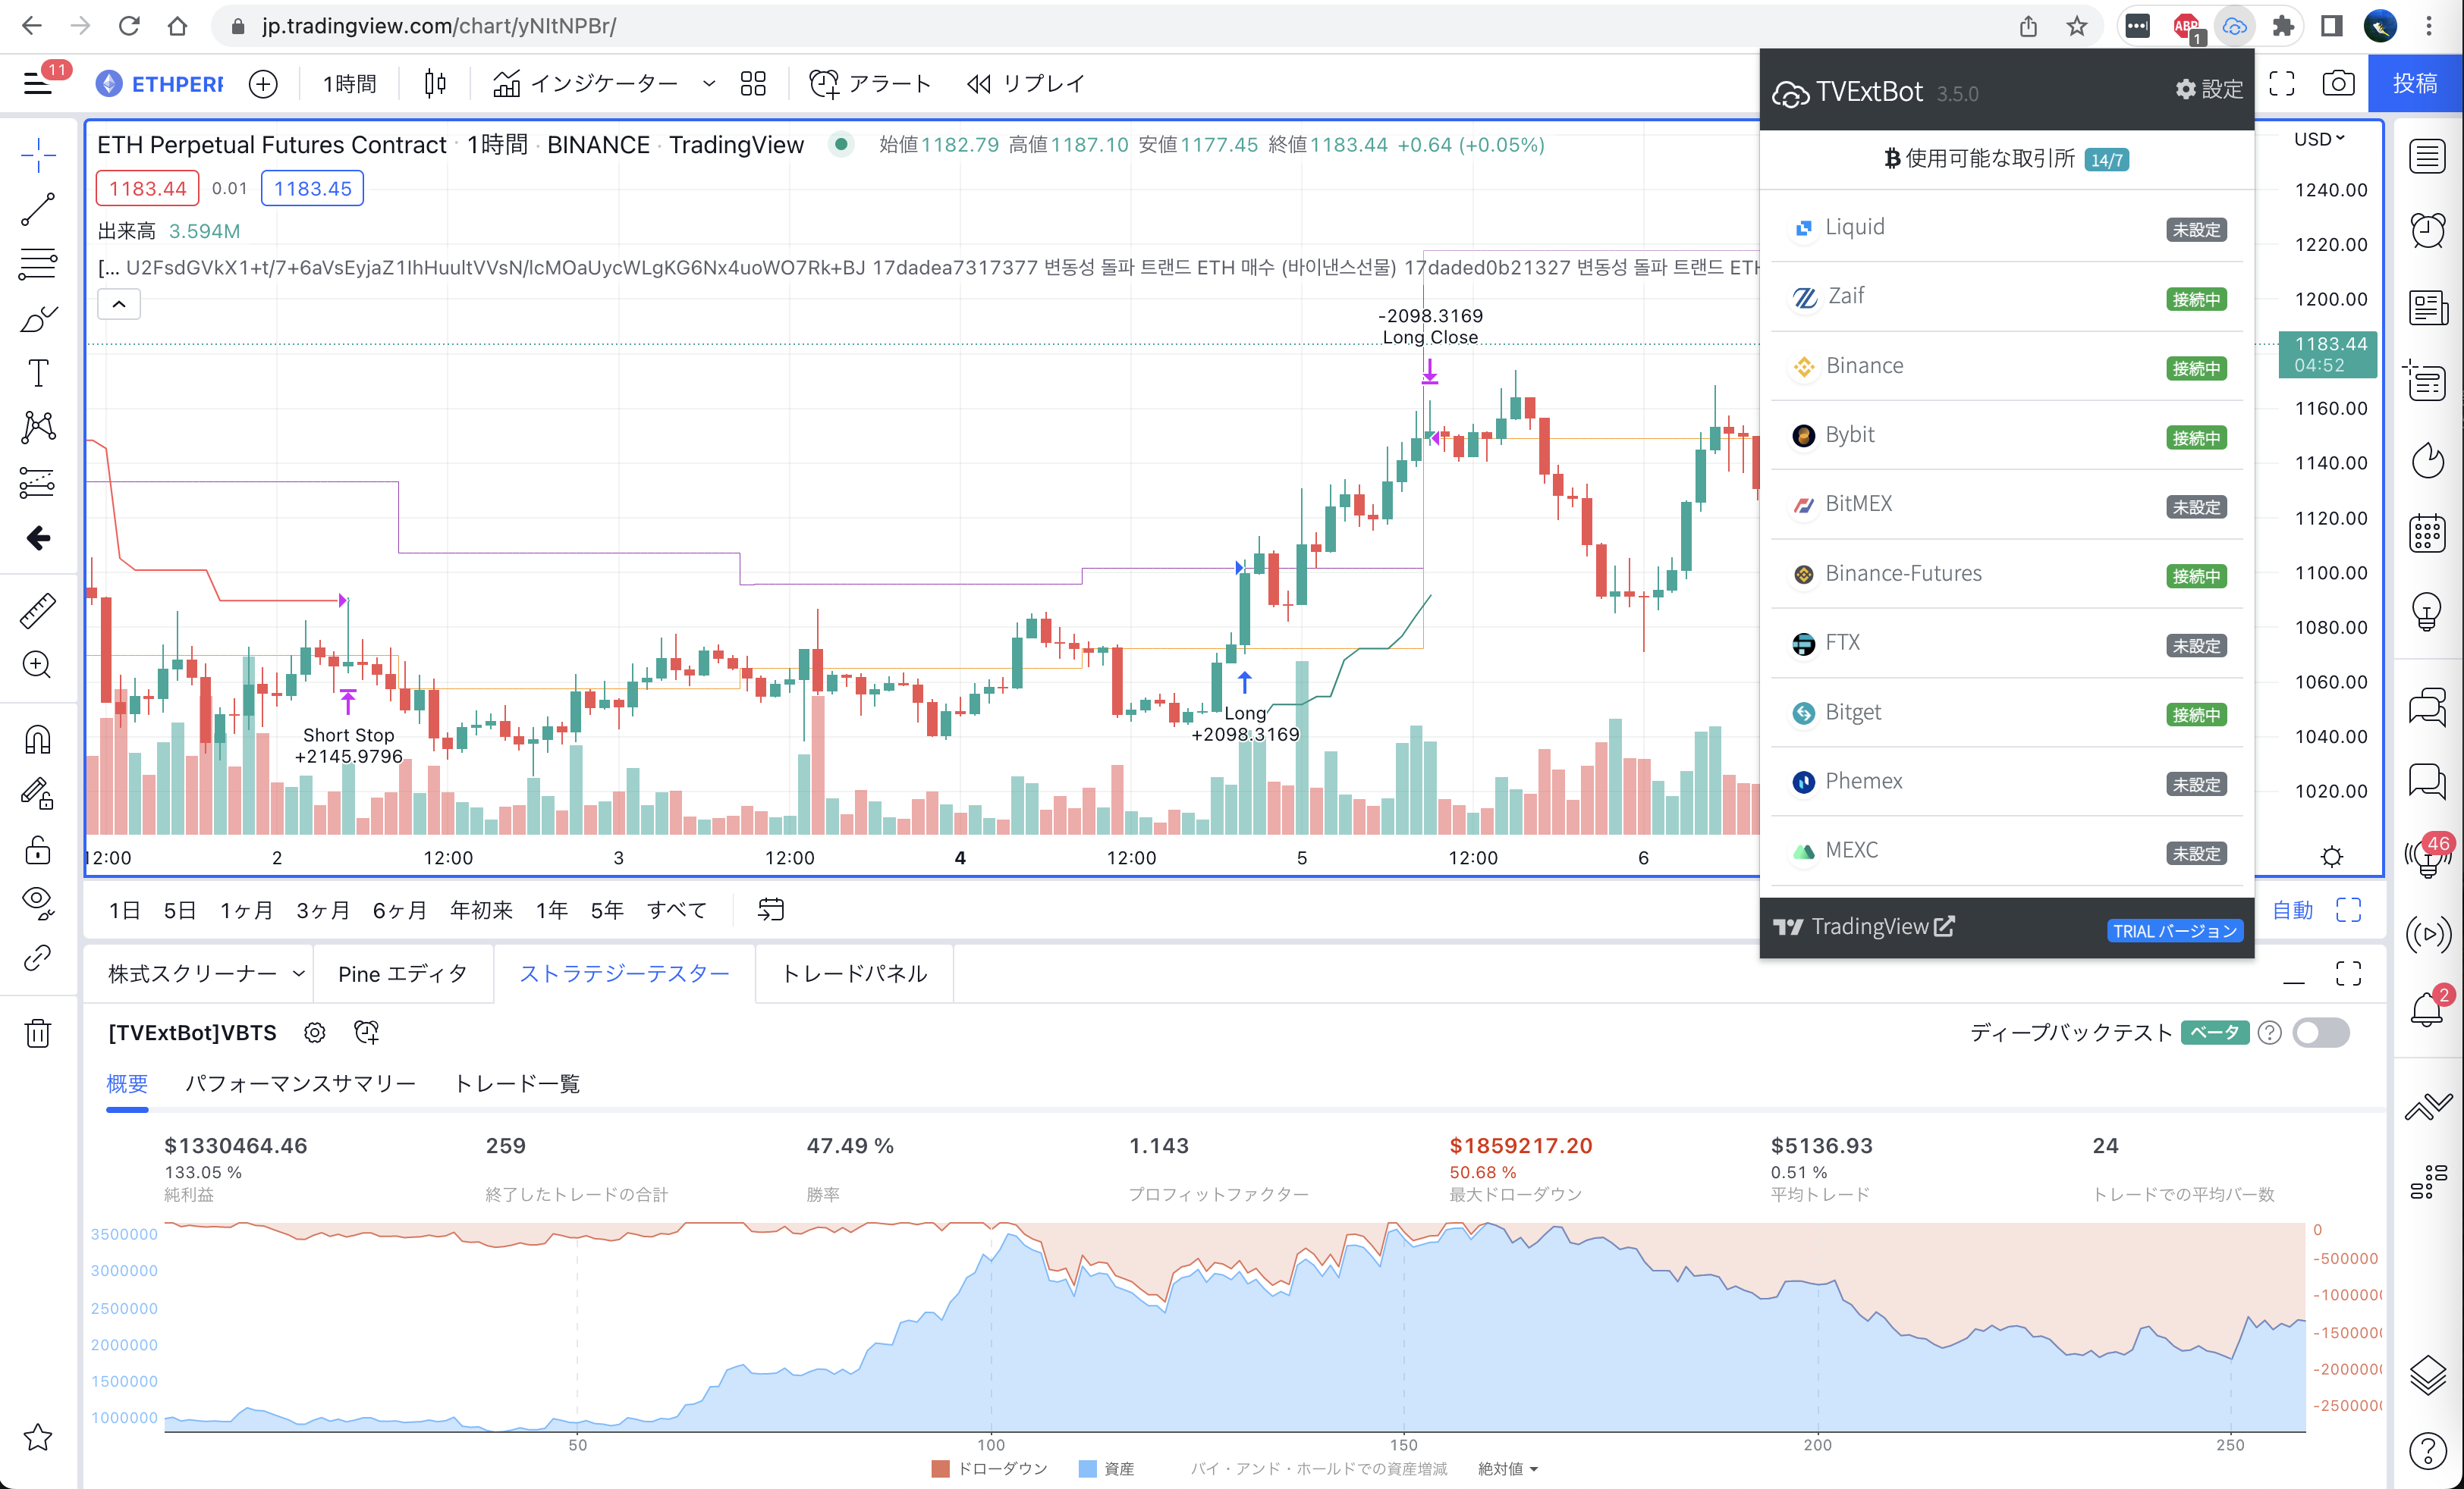Open the 絶対値 dropdown below the chart
Screen dimensions: 2464x1489
pos(1508,1468)
